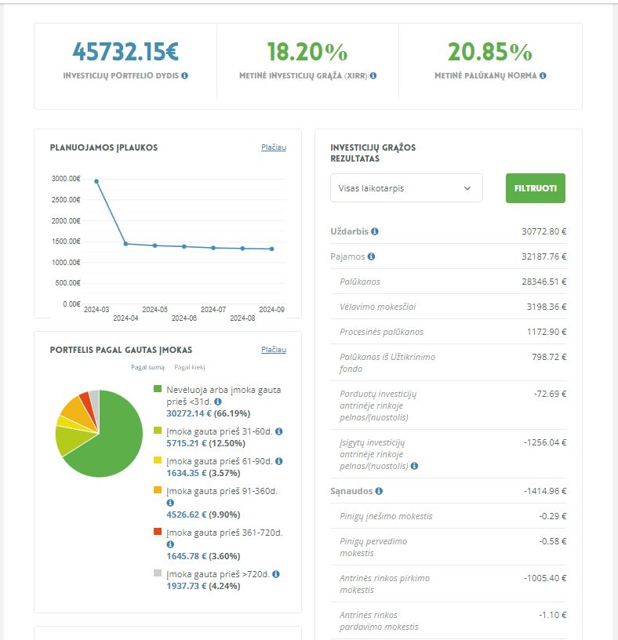Image resolution: width=618 pixels, height=640 pixels.
Task: Click info icon for Įmoka gauta prieš 31-60d.
Action: point(279,431)
